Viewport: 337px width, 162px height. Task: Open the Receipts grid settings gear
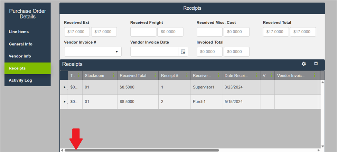[303, 64]
